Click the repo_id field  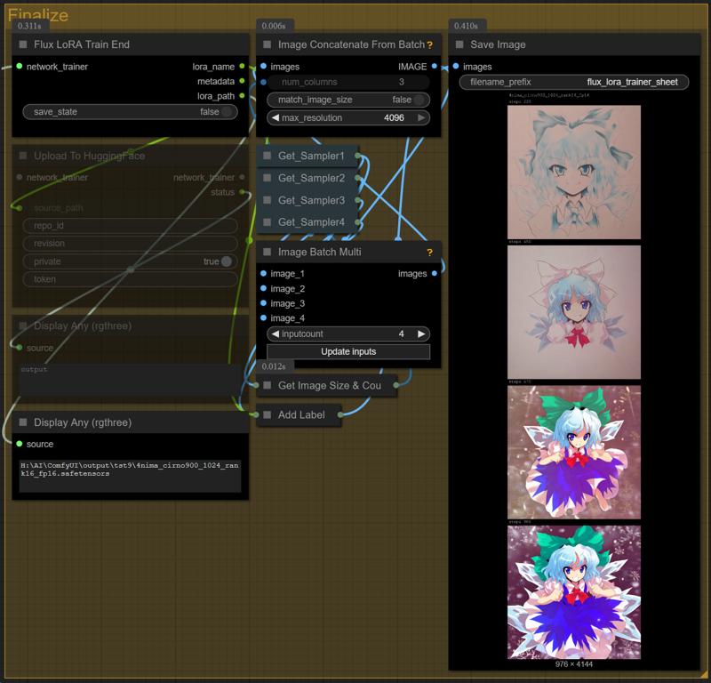[130, 226]
